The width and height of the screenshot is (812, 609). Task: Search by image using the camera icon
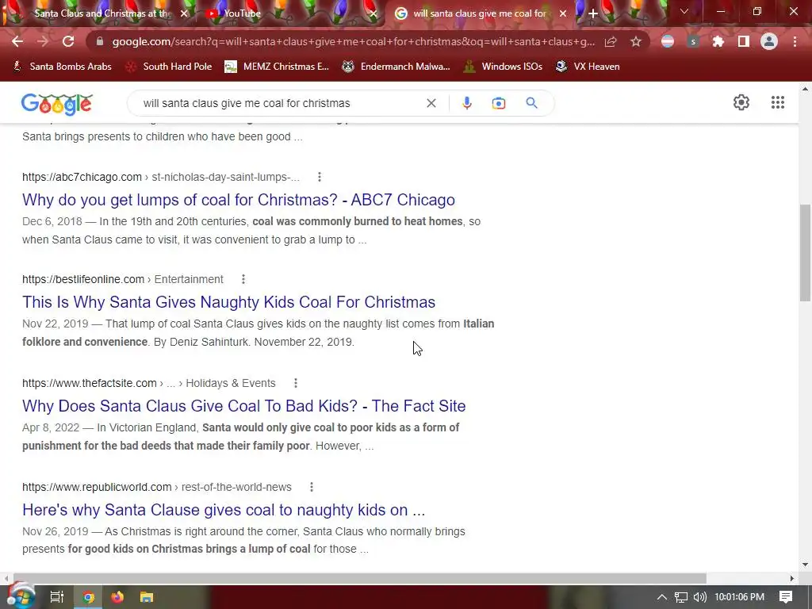pos(498,103)
